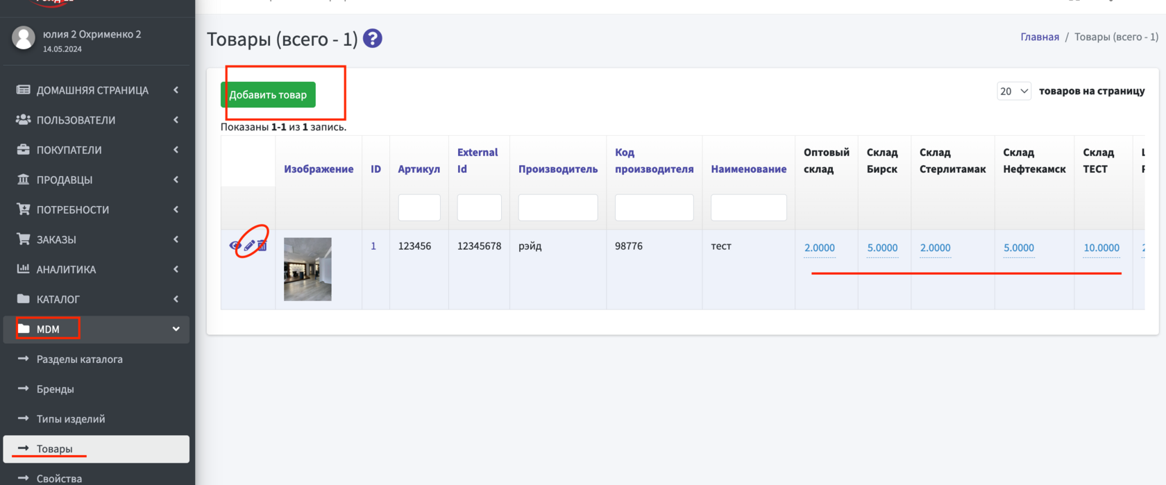
Task: Click Код производителя filter input
Action: tap(654, 207)
